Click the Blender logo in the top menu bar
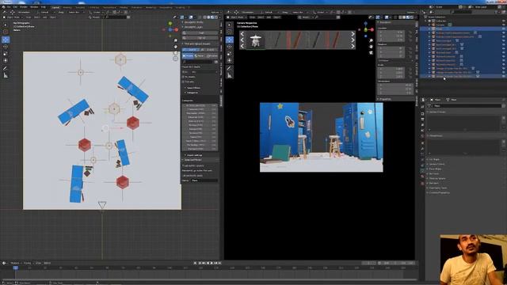The height and width of the screenshot is (285, 507). (3, 7)
